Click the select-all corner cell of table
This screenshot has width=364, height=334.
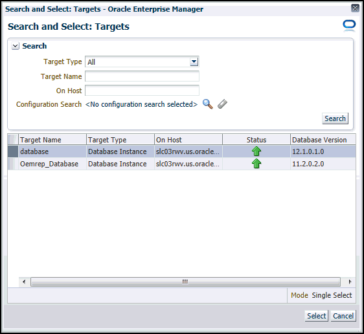click(x=13, y=140)
